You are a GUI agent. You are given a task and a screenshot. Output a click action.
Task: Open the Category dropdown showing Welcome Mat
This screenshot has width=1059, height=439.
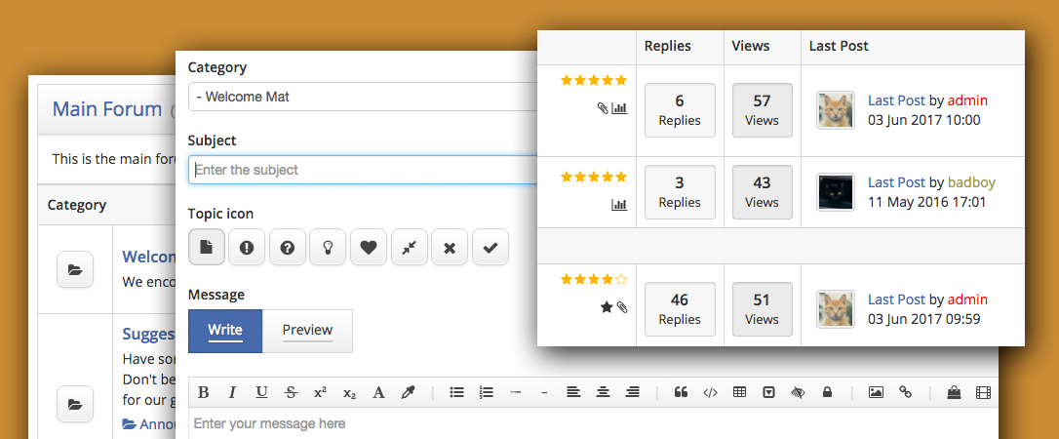[x=363, y=97]
